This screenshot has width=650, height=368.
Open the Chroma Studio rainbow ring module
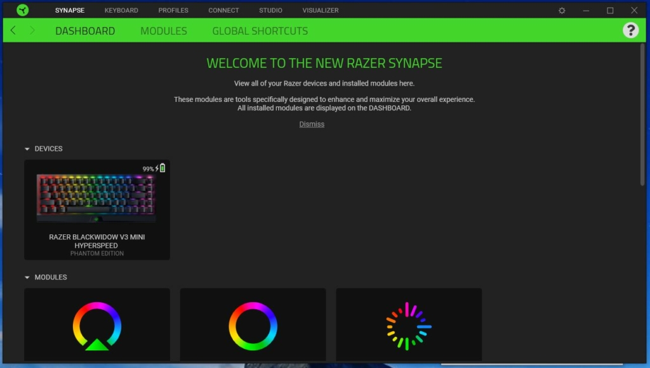point(253,324)
